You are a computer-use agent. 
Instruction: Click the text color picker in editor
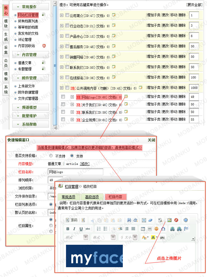pyautogui.click(x=145, y=237)
